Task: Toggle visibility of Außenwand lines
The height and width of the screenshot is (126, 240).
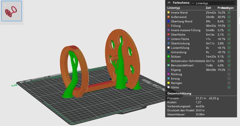Action: [x=229, y=17]
